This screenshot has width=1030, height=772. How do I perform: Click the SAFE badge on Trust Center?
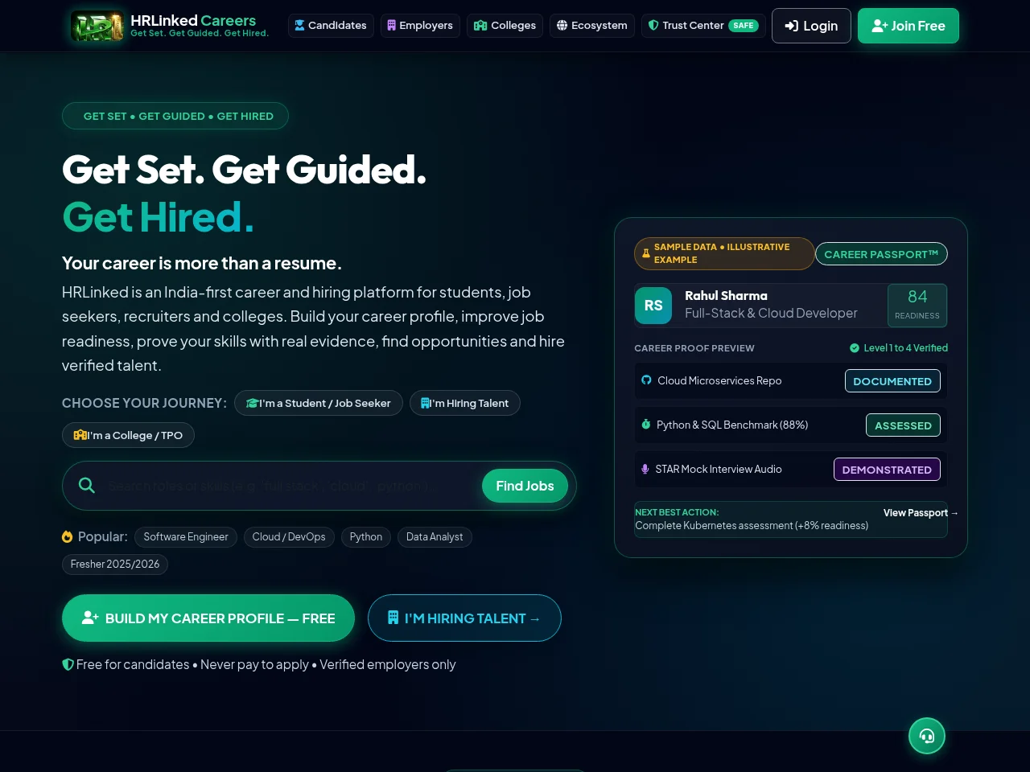[x=744, y=26]
